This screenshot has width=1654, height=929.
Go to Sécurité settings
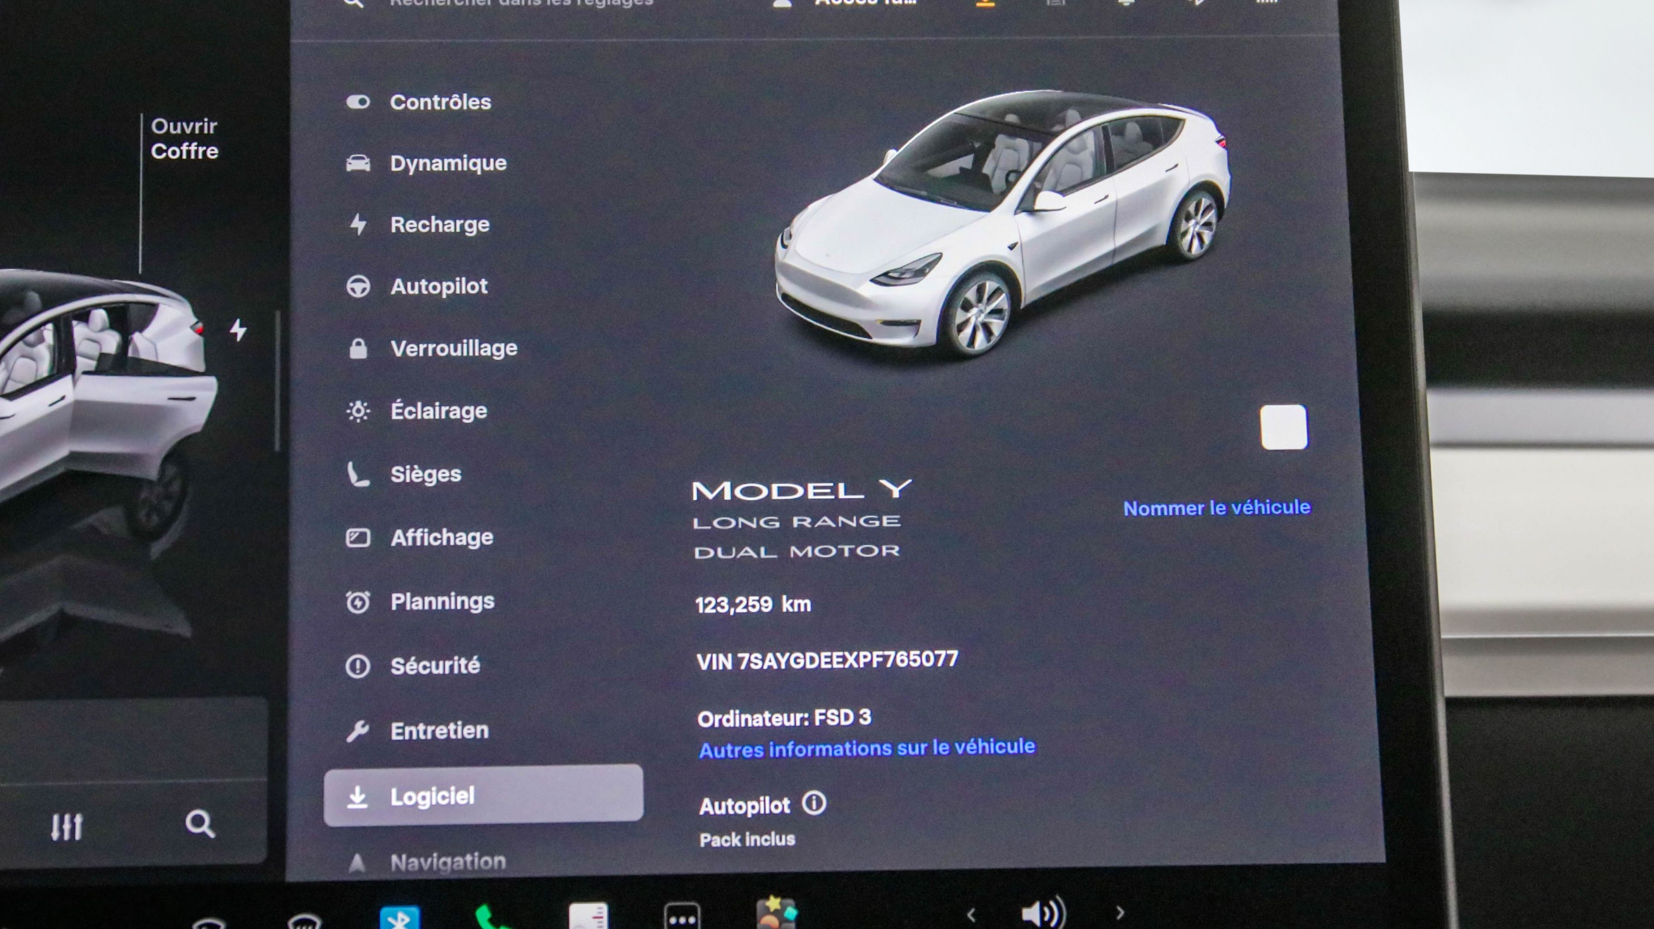435,665
